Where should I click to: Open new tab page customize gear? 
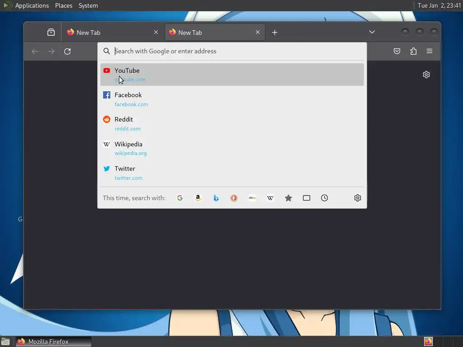click(x=426, y=75)
